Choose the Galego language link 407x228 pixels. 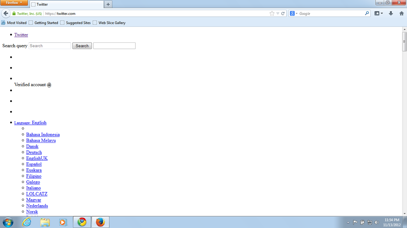pos(33,182)
